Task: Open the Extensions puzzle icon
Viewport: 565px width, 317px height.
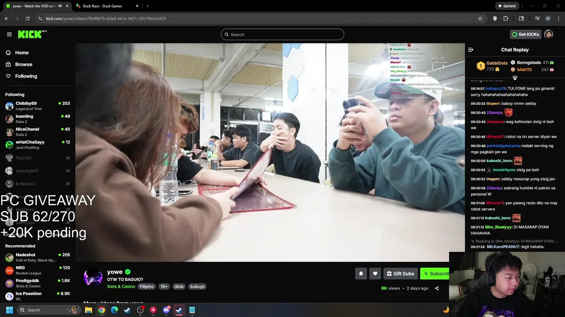Action: tap(506, 18)
